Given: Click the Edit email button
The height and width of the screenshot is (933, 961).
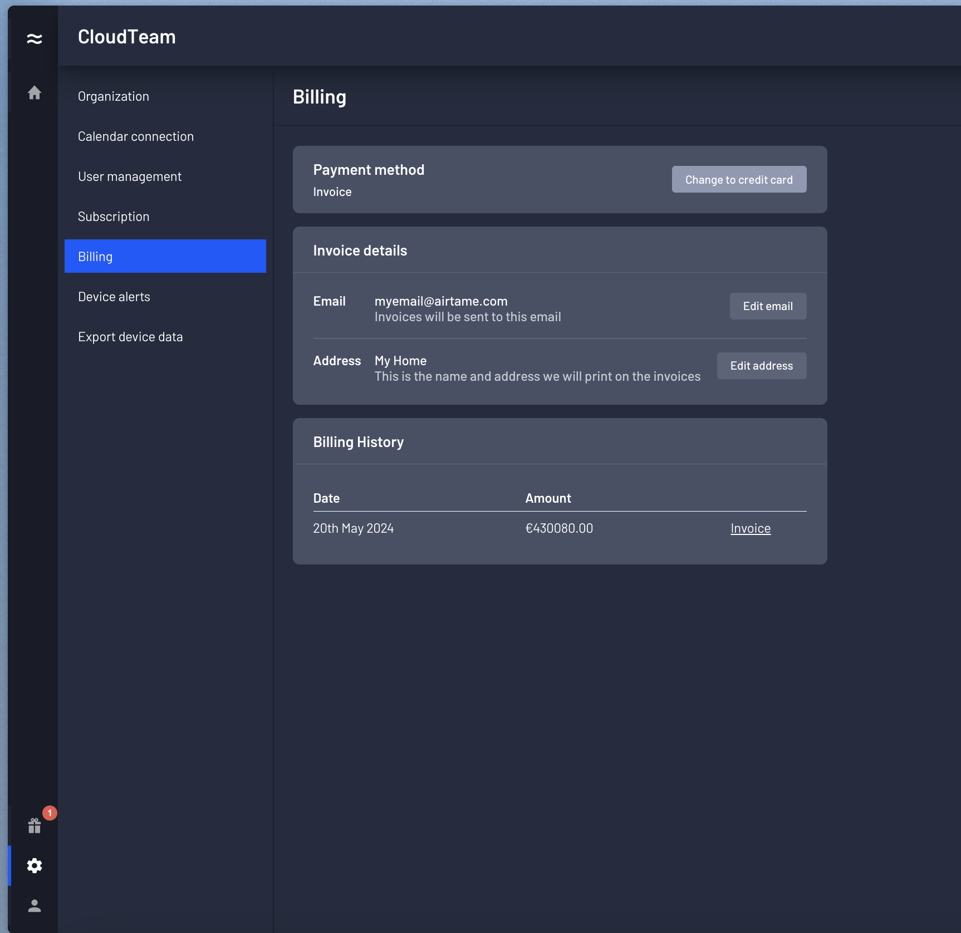Looking at the screenshot, I should 768,306.
